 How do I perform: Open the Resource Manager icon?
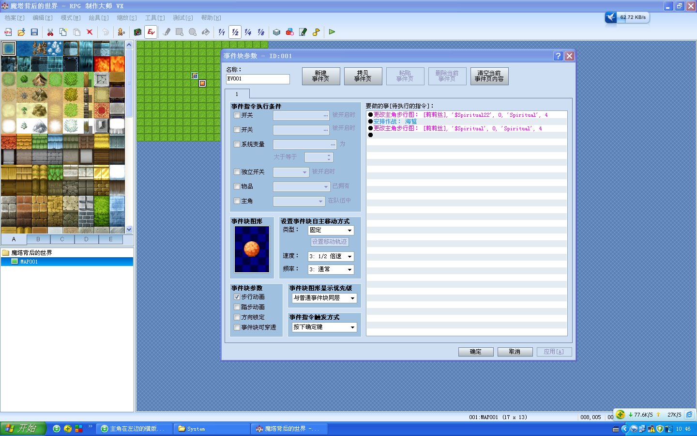[289, 32]
